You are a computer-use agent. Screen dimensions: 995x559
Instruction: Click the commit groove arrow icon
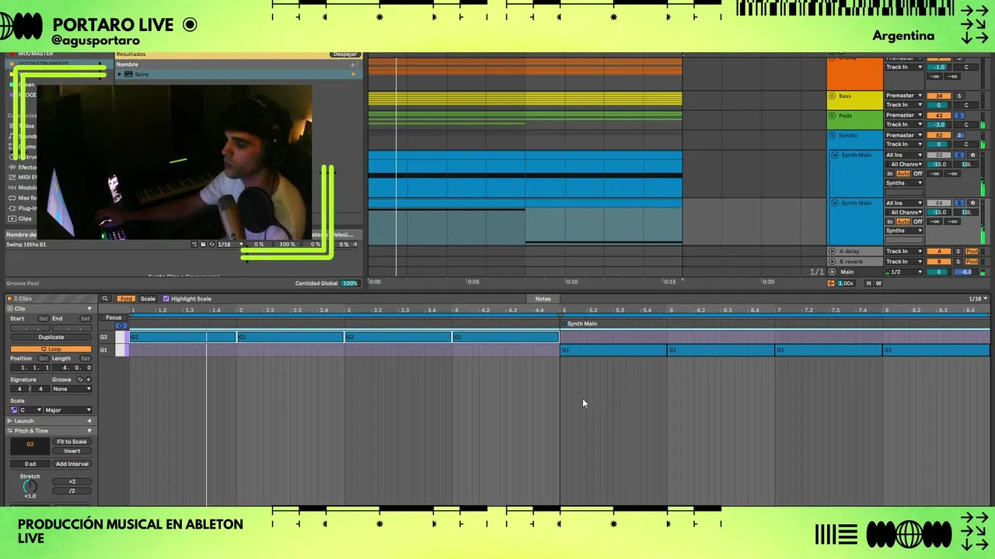click(x=88, y=380)
